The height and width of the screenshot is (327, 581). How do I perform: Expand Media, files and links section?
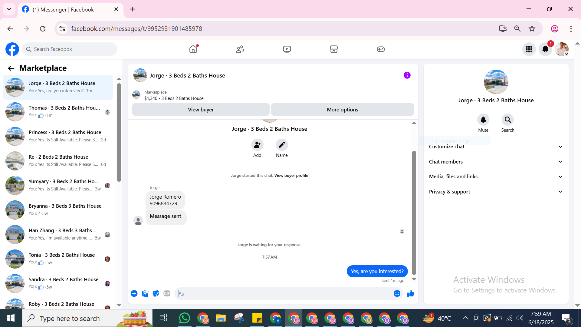click(x=496, y=177)
